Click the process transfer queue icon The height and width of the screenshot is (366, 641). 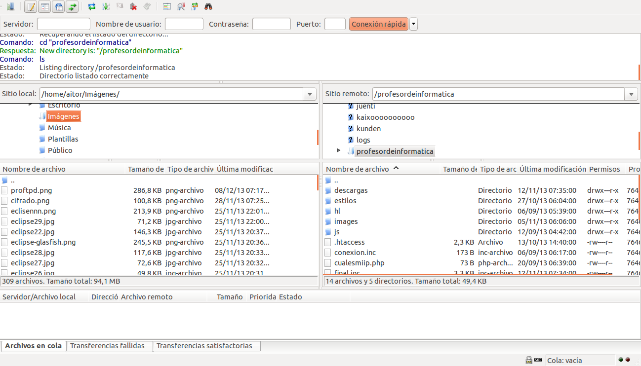105,6
